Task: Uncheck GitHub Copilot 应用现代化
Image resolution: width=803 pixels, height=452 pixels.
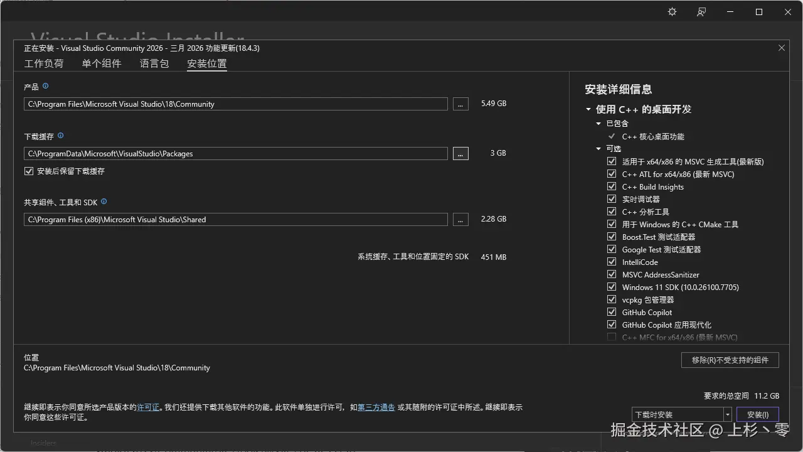Action: point(612,325)
